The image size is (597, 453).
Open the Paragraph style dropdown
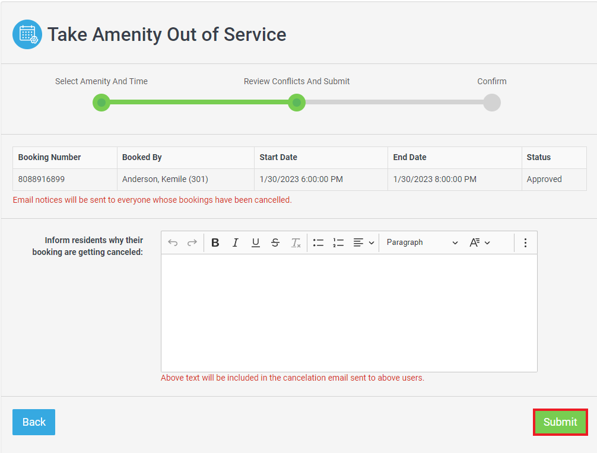tap(422, 243)
